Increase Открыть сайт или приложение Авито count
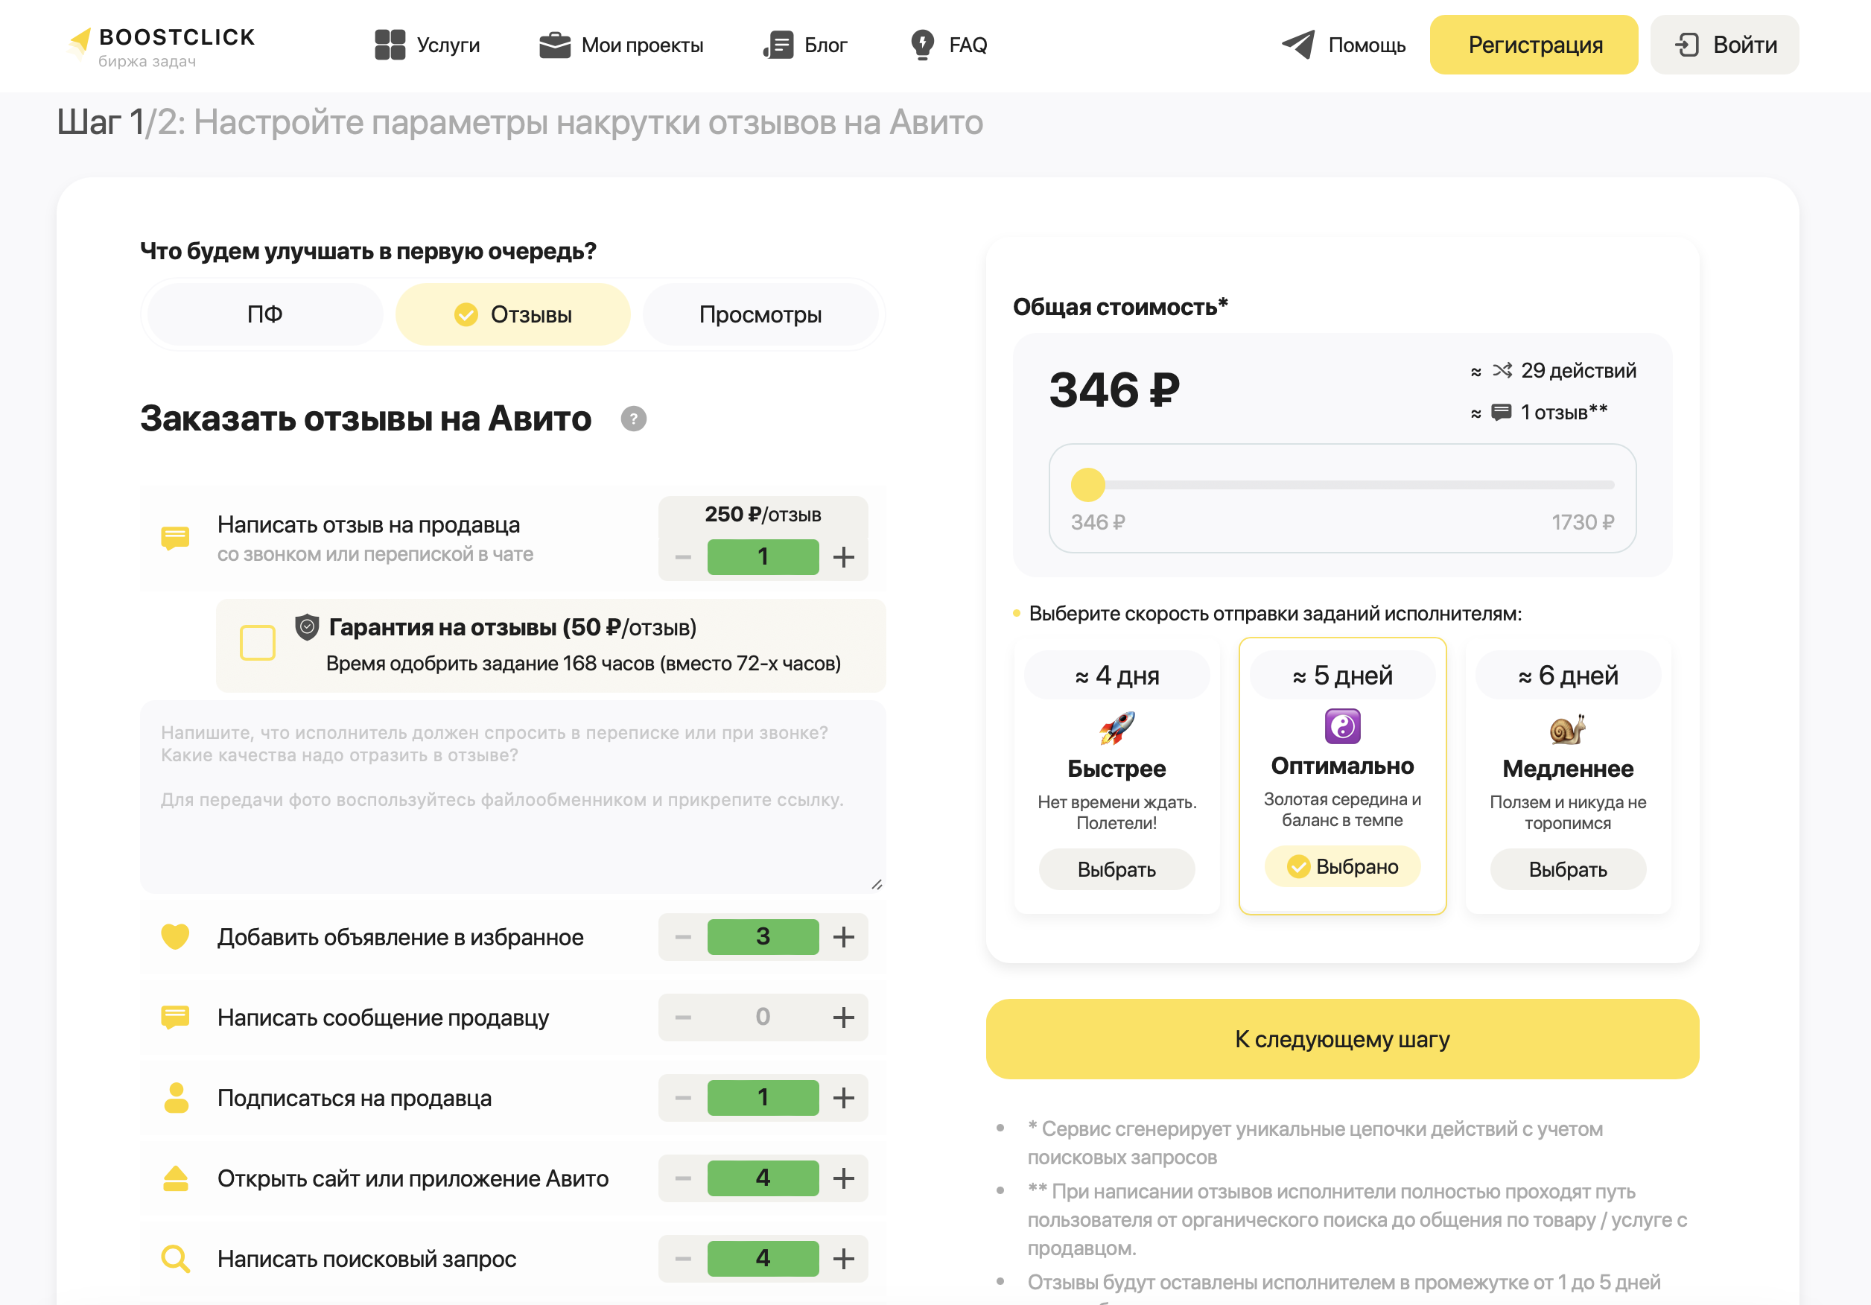This screenshot has width=1871, height=1305. tap(843, 1178)
